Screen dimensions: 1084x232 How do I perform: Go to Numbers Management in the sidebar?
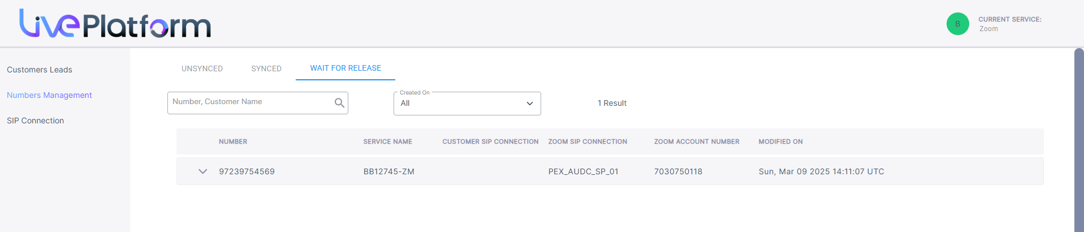pyautogui.click(x=49, y=95)
